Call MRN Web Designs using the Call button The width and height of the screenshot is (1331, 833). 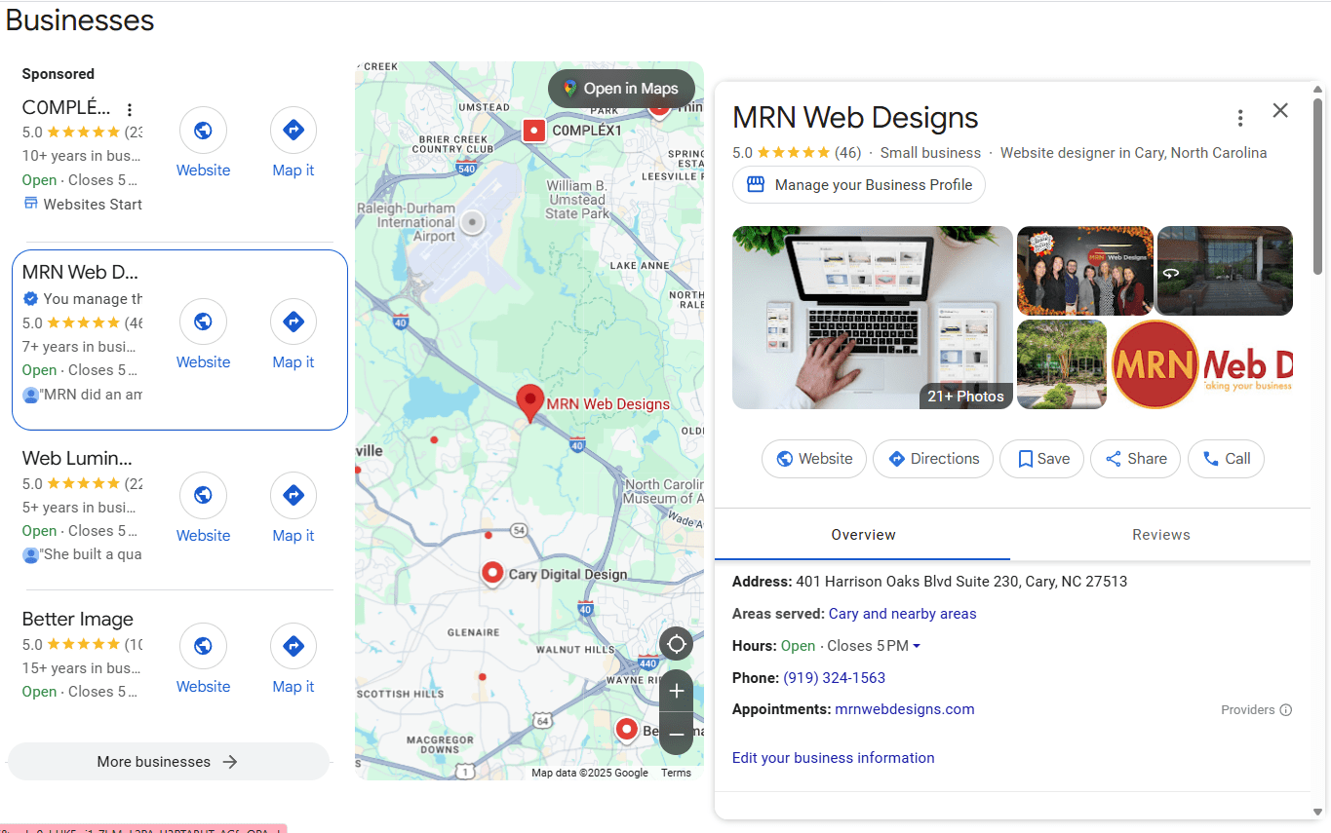(1226, 459)
